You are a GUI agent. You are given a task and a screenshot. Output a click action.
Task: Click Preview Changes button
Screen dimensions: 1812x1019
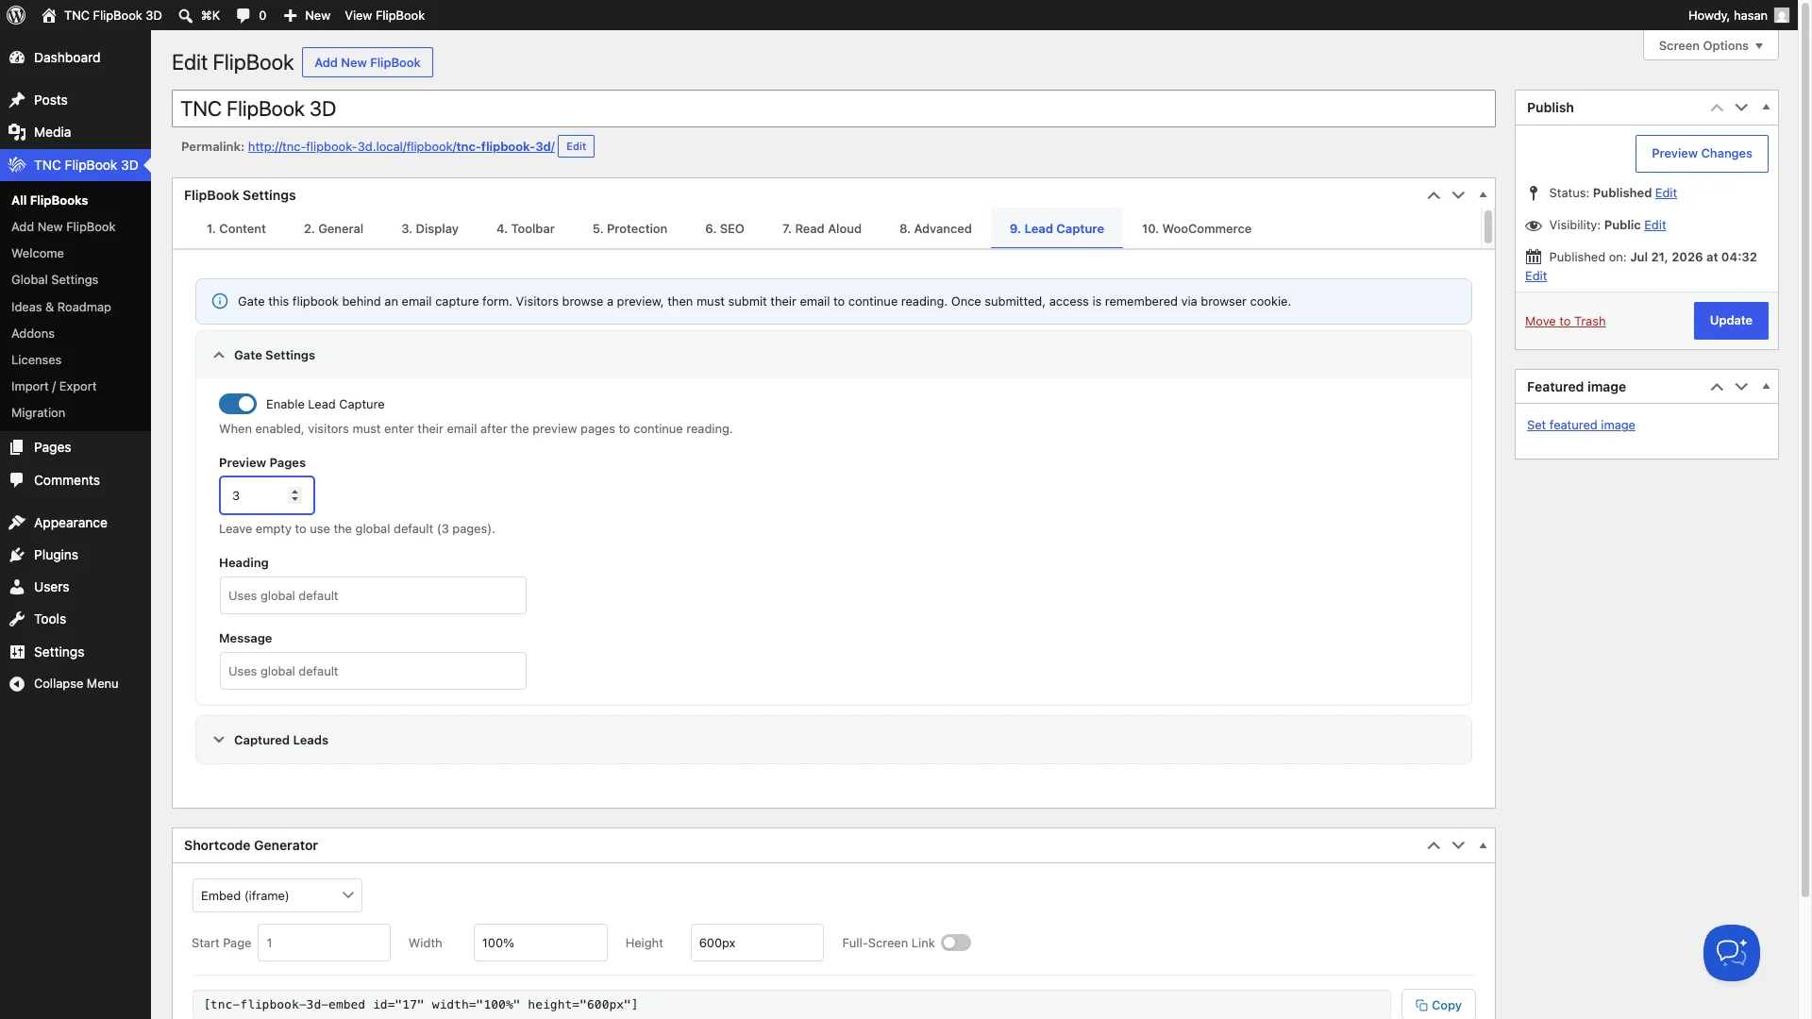[x=1702, y=154]
